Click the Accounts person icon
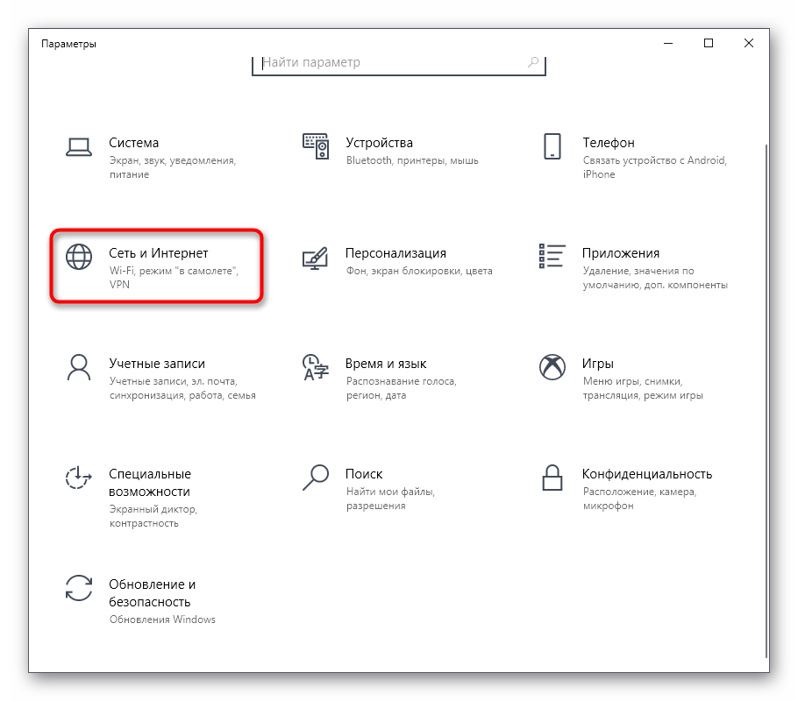The width and height of the screenshot is (798, 701). tap(79, 366)
